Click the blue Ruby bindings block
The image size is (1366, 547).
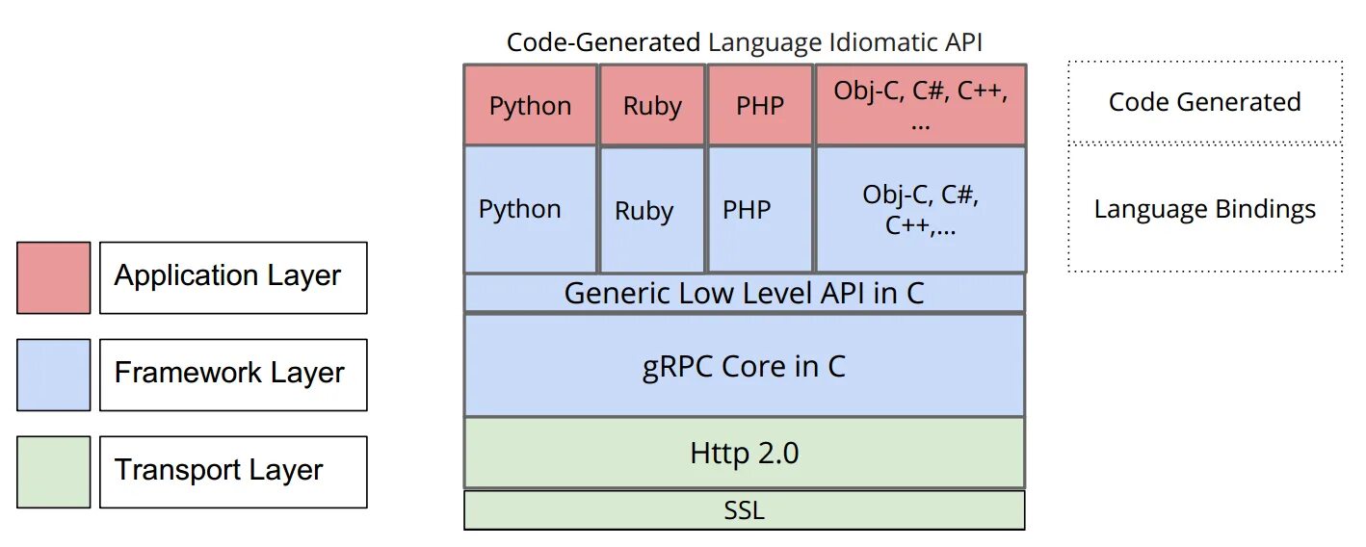click(x=652, y=210)
